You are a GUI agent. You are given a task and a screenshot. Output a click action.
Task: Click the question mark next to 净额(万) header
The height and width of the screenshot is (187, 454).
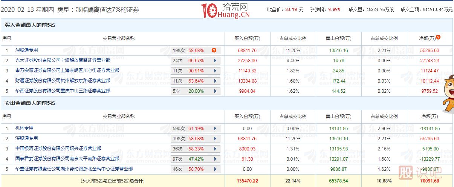pos(438,37)
